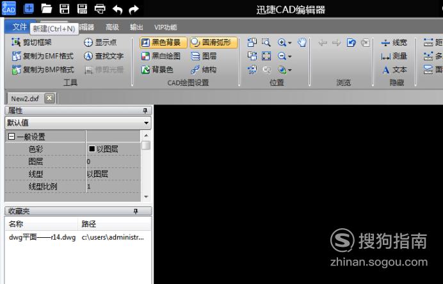This screenshot has width=443, height=284.
Task: Click the c:\users\administr... path cell
Action: click(113, 237)
